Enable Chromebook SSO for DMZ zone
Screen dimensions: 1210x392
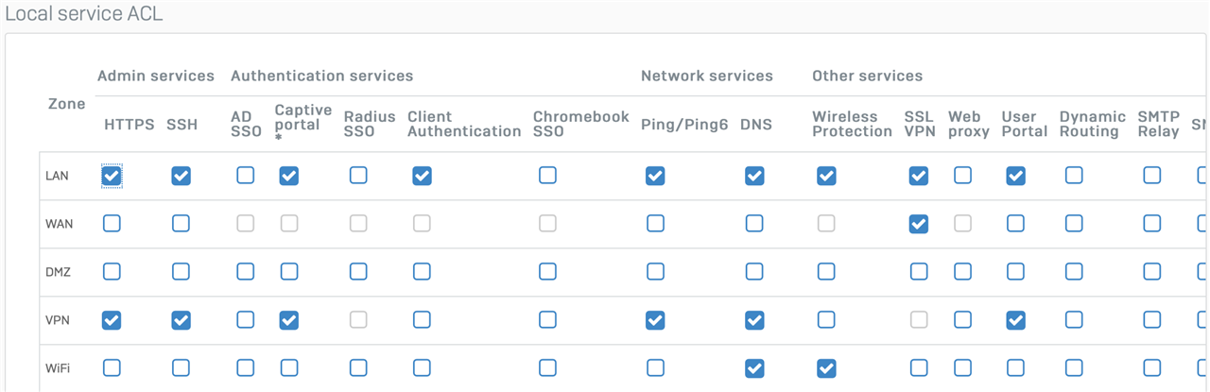click(547, 272)
